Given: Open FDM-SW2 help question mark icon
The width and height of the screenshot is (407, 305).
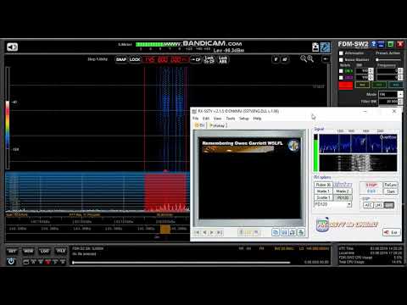Looking at the screenshot, I should 374,44.
